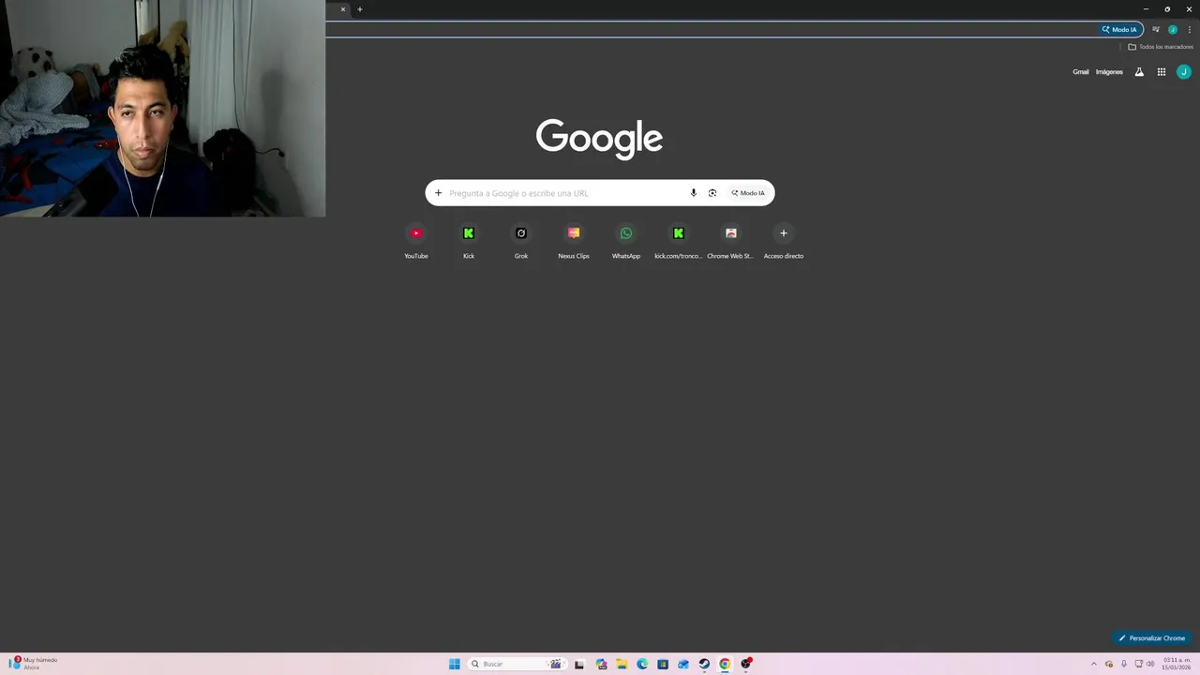Viewport: 1200px width, 675px height.
Task: Click Personalizar Chrome button
Action: 1152,638
